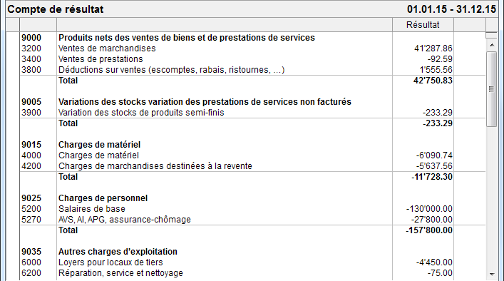The height and width of the screenshot is (281, 504).
Task: Click the 42'750.83 total amount
Action: point(433,81)
